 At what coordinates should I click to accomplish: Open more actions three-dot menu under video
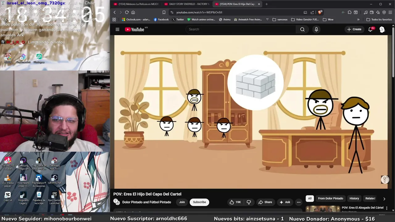tap(298, 202)
